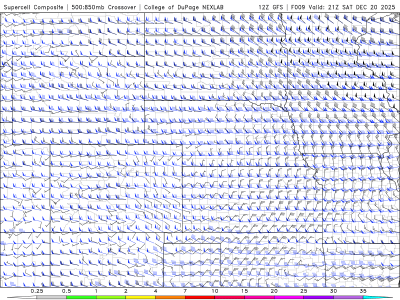This screenshot has height=300, width=400.
Task: Click the legend value 30
Action: [333, 291]
